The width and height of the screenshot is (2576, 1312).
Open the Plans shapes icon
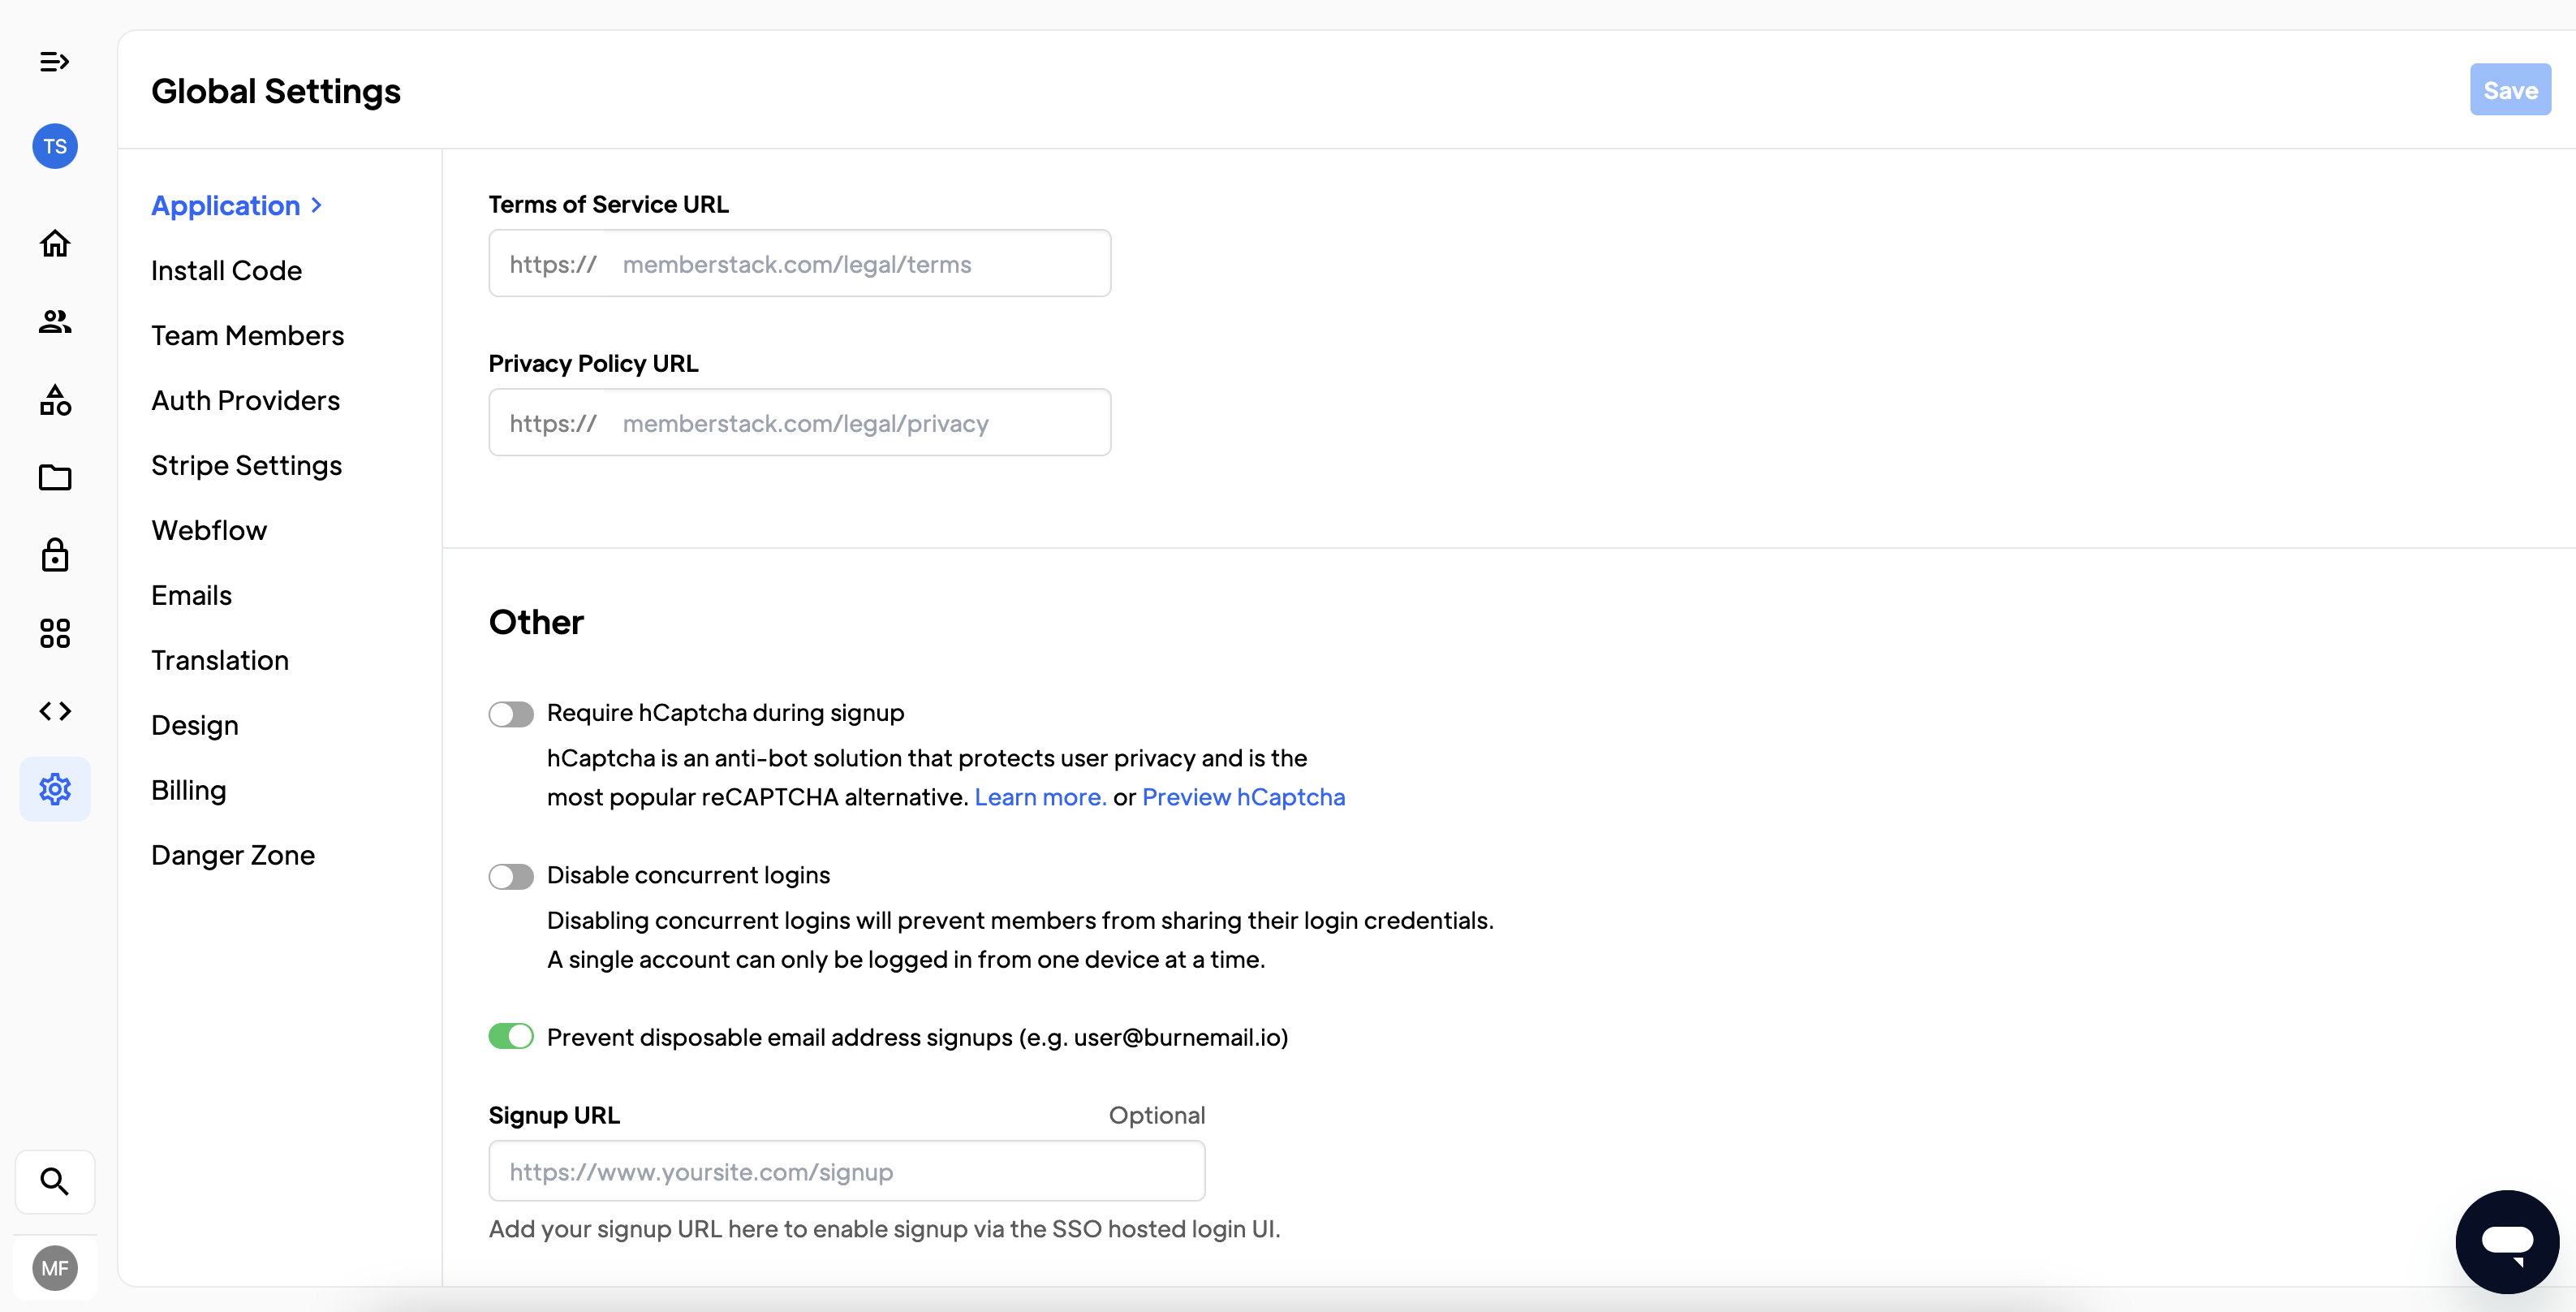pos(55,400)
